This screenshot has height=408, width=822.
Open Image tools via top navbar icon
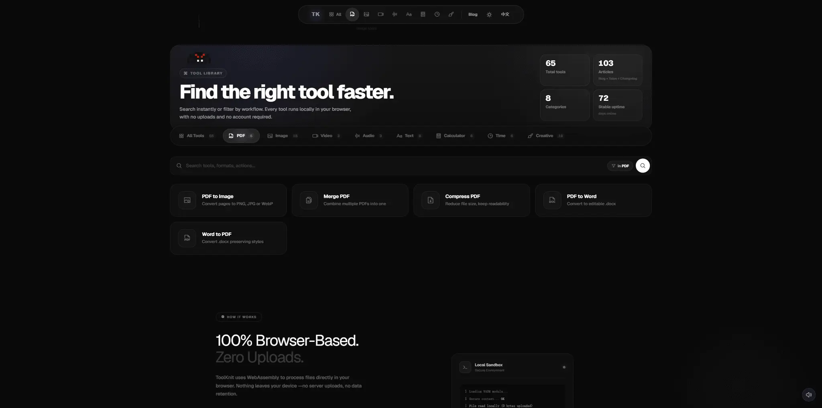pyautogui.click(x=366, y=14)
